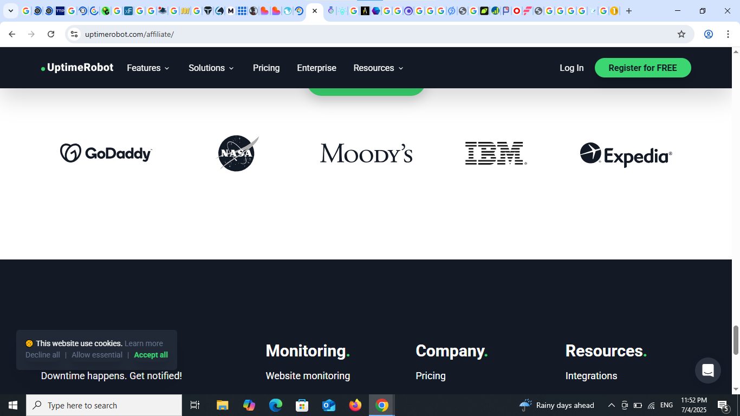Click scrollbar down arrow

[736, 389]
